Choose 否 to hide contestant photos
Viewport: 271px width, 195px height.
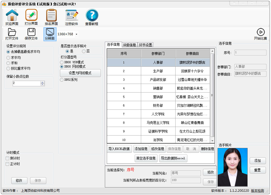pos(86,51)
